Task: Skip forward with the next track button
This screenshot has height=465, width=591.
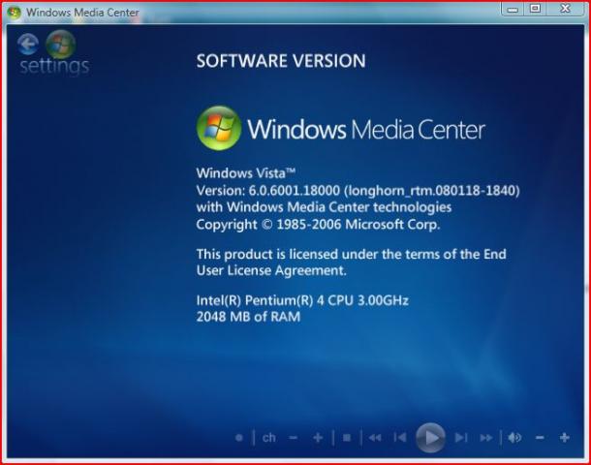Action: tap(460, 438)
